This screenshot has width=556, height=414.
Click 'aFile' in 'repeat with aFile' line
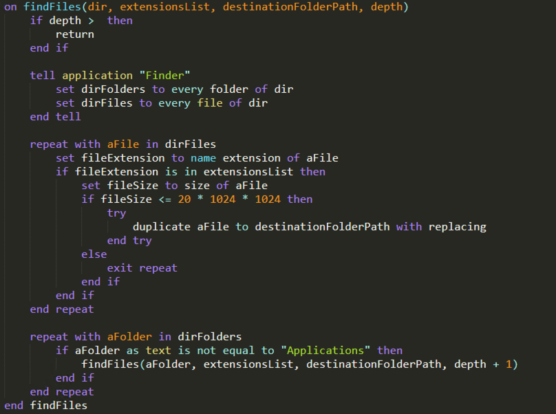pos(123,144)
